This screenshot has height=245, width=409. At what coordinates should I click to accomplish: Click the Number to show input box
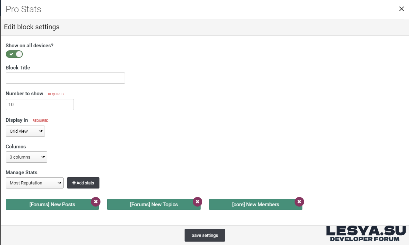tap(40, 105)
